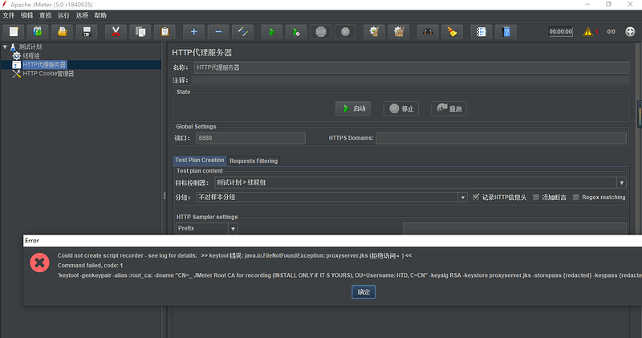This screenshot has width=642, height=338.
Task: Click the 启动 button to start the recorder
Action: tap(353, 108)
